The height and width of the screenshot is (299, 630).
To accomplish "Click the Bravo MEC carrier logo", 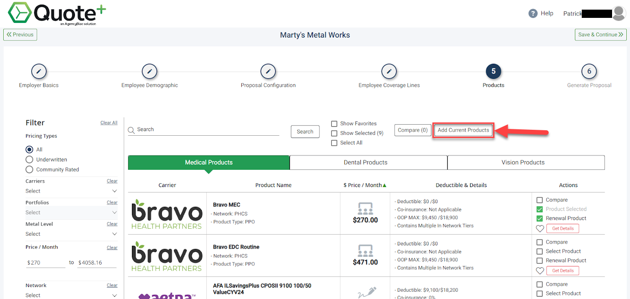I will pos(167,214).
